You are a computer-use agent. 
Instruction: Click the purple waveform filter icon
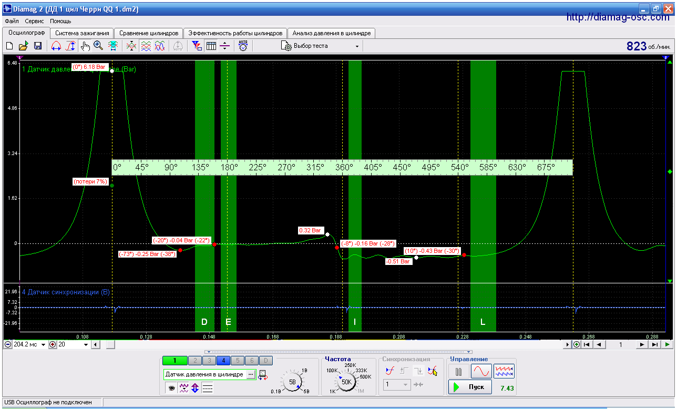(x=183, y=388)
